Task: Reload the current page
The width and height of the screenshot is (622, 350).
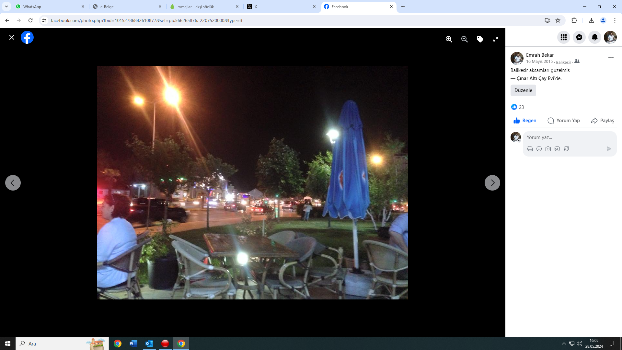Action: click(30, 20)
